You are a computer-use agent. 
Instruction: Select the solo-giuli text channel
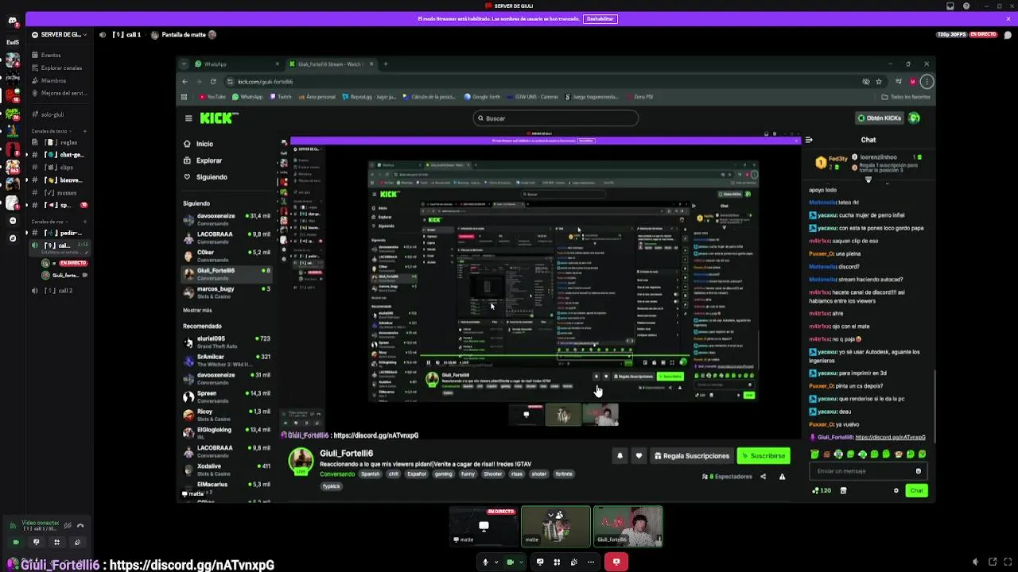click(x=52, y=114)
